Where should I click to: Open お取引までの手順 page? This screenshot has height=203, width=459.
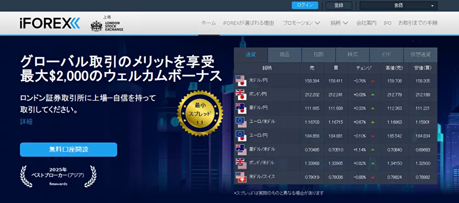(418, 23)
